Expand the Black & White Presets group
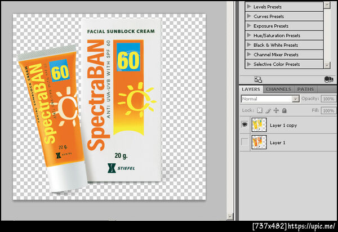The image size is (338, 232). [x=249, y=45]
